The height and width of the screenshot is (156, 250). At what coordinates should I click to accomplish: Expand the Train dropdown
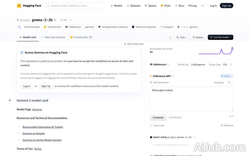pos(182,37)
